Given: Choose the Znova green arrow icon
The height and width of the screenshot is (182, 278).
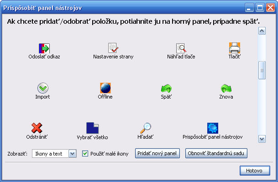Looking at the screenshot, I should pyautogui.click(x=226, y=88).
